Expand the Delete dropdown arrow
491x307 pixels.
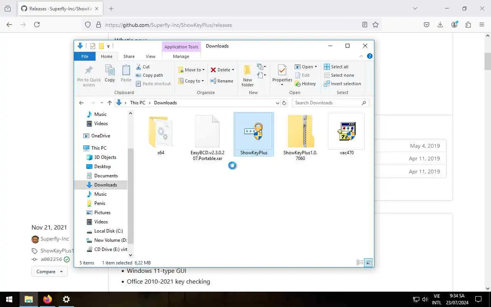[233, 70]
